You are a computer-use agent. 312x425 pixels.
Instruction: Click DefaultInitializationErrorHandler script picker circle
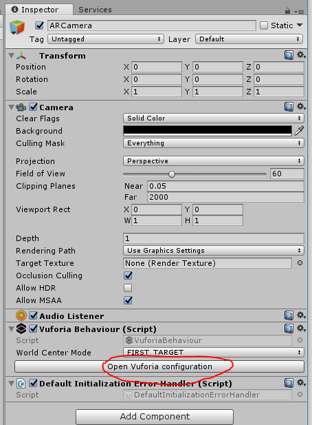300,395
